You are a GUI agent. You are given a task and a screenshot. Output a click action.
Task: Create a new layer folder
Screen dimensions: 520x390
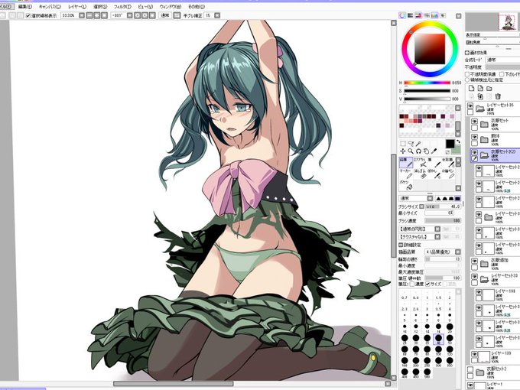(x=489, y=88)
